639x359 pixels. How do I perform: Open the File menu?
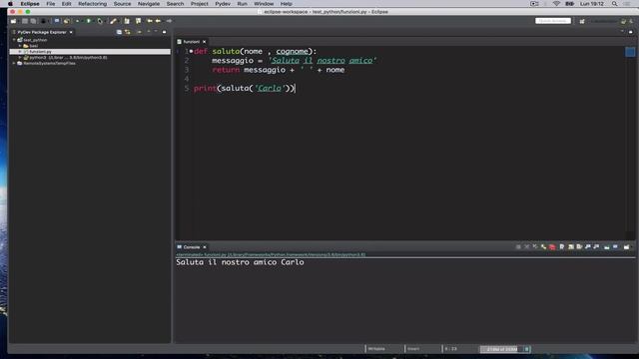(x=51, y=4)
